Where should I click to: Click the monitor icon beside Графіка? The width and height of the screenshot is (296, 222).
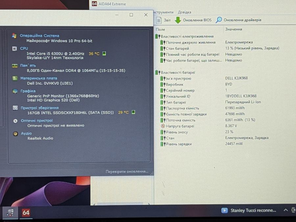[x=15, y=91]
